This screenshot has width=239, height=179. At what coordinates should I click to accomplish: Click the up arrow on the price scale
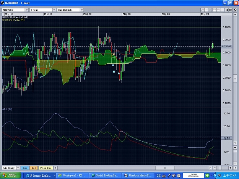pos(235,15)
